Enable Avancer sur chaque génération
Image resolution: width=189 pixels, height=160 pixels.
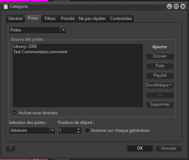87,130
